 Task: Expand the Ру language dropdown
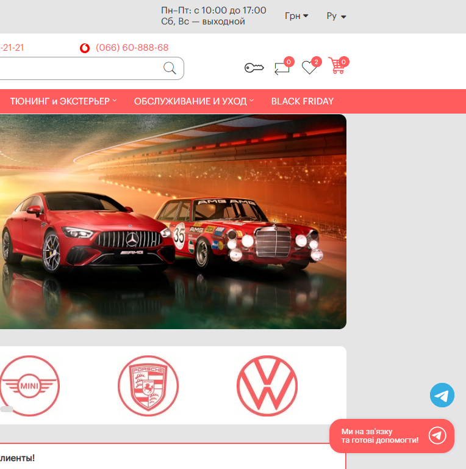pos(336,16)
